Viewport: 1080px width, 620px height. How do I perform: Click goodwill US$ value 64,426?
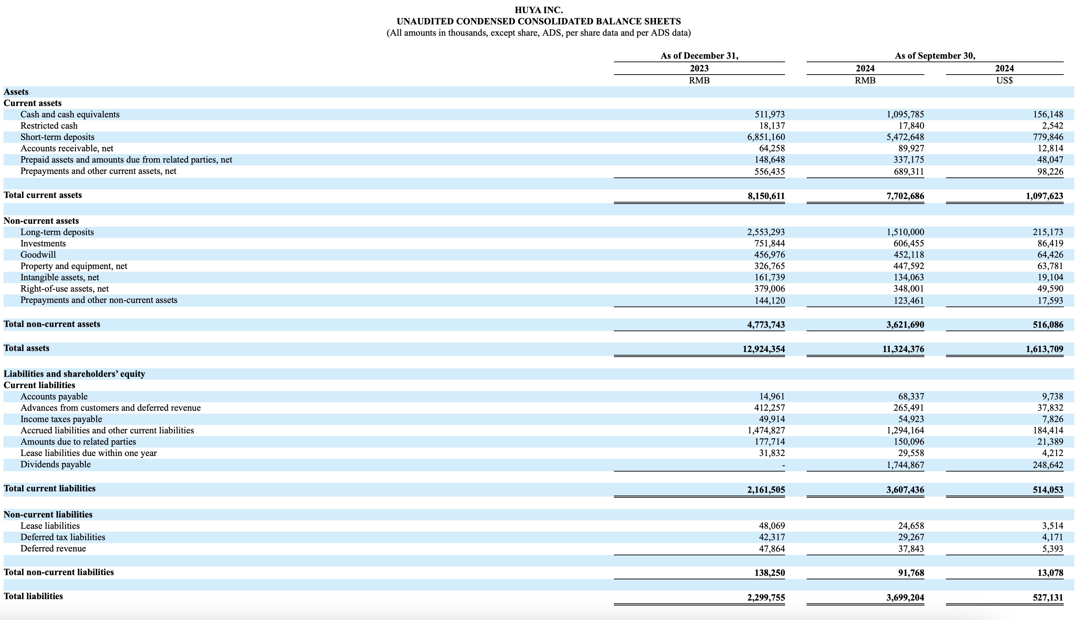point(1050,255)
